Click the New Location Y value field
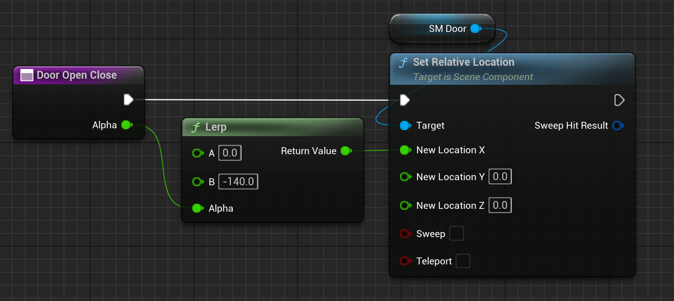The image size is (674, 301). 500,176
